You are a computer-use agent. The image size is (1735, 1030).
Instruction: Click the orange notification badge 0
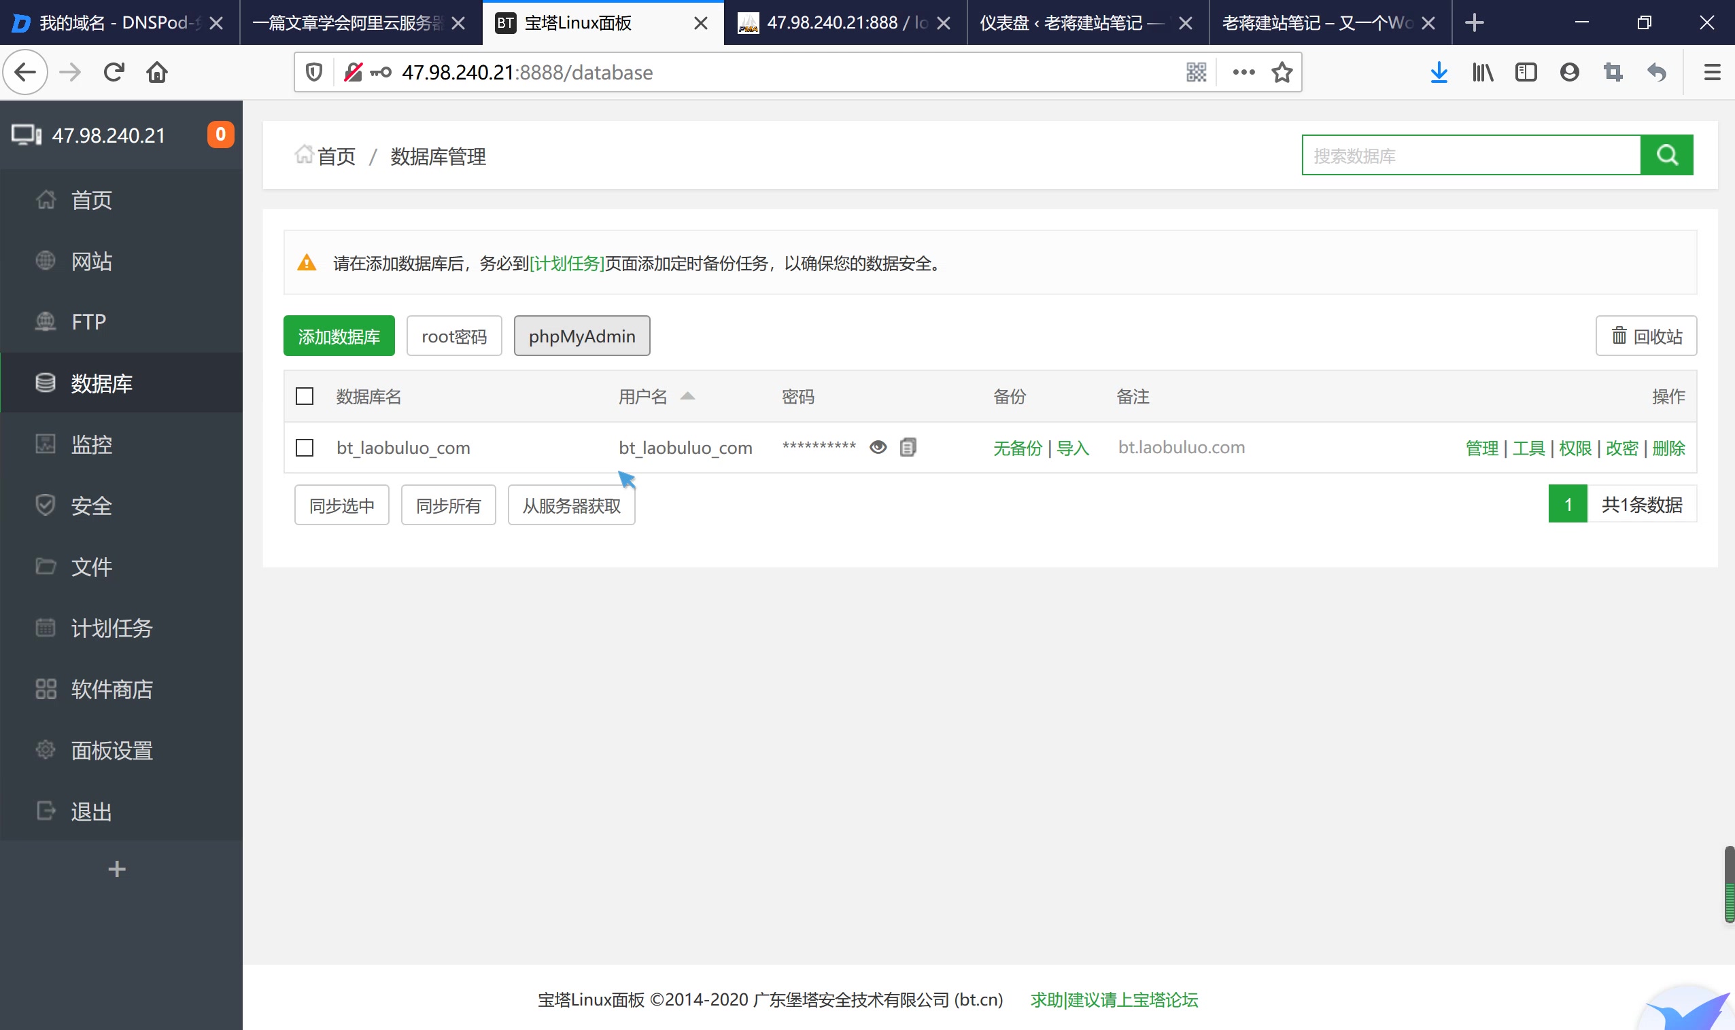(x=220, y=135)
